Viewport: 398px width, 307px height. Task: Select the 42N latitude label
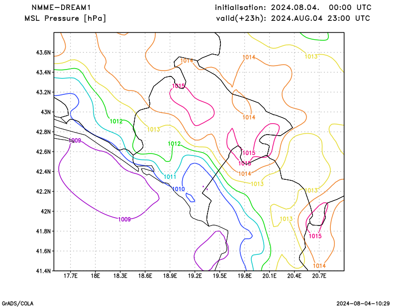click(46, 212)
